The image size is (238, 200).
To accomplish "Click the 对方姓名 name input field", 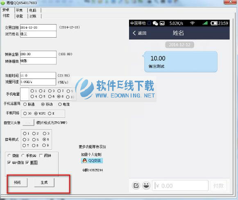I will pyautogui.click(x=38, y=34).
